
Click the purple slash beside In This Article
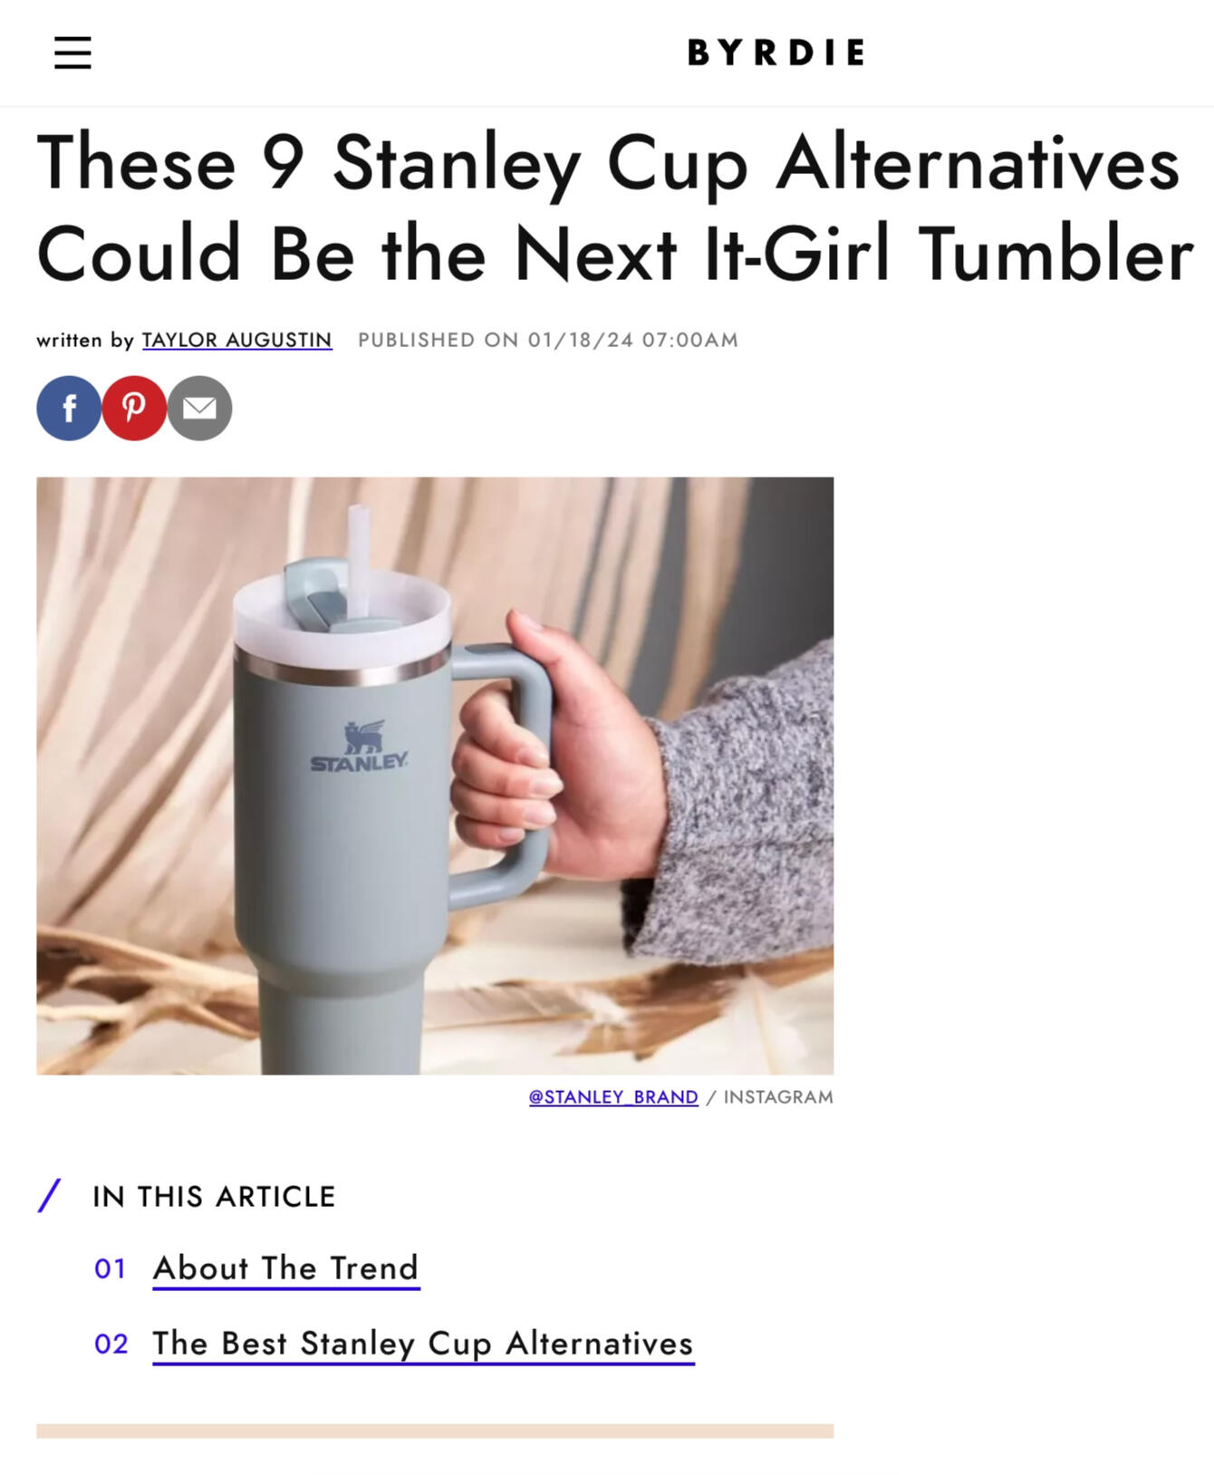click(49, 1196)
